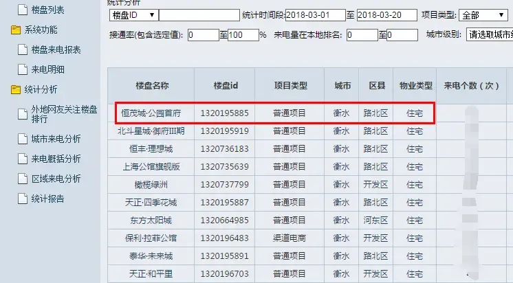Click the page icon beside 来电明细
513x283 pixels.
(x=23, y=69)
